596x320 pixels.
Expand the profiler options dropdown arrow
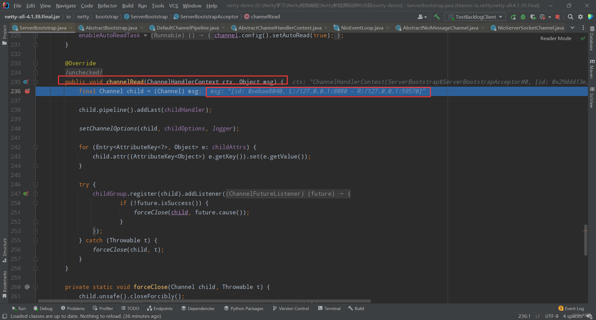[x=550, y=17]
